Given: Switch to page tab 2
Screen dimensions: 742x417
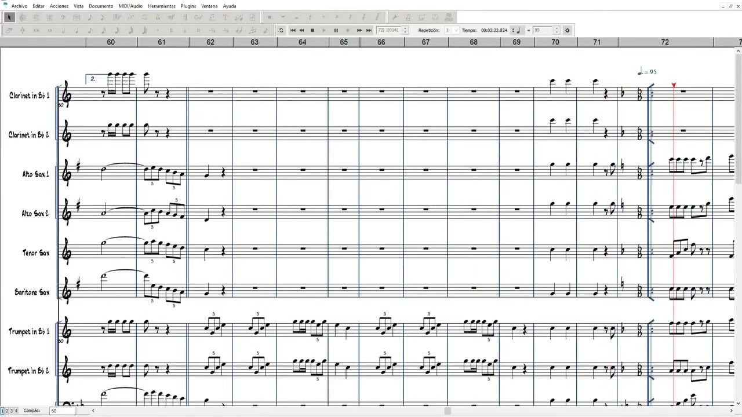Looking at the screenshot, I should 8,411.
